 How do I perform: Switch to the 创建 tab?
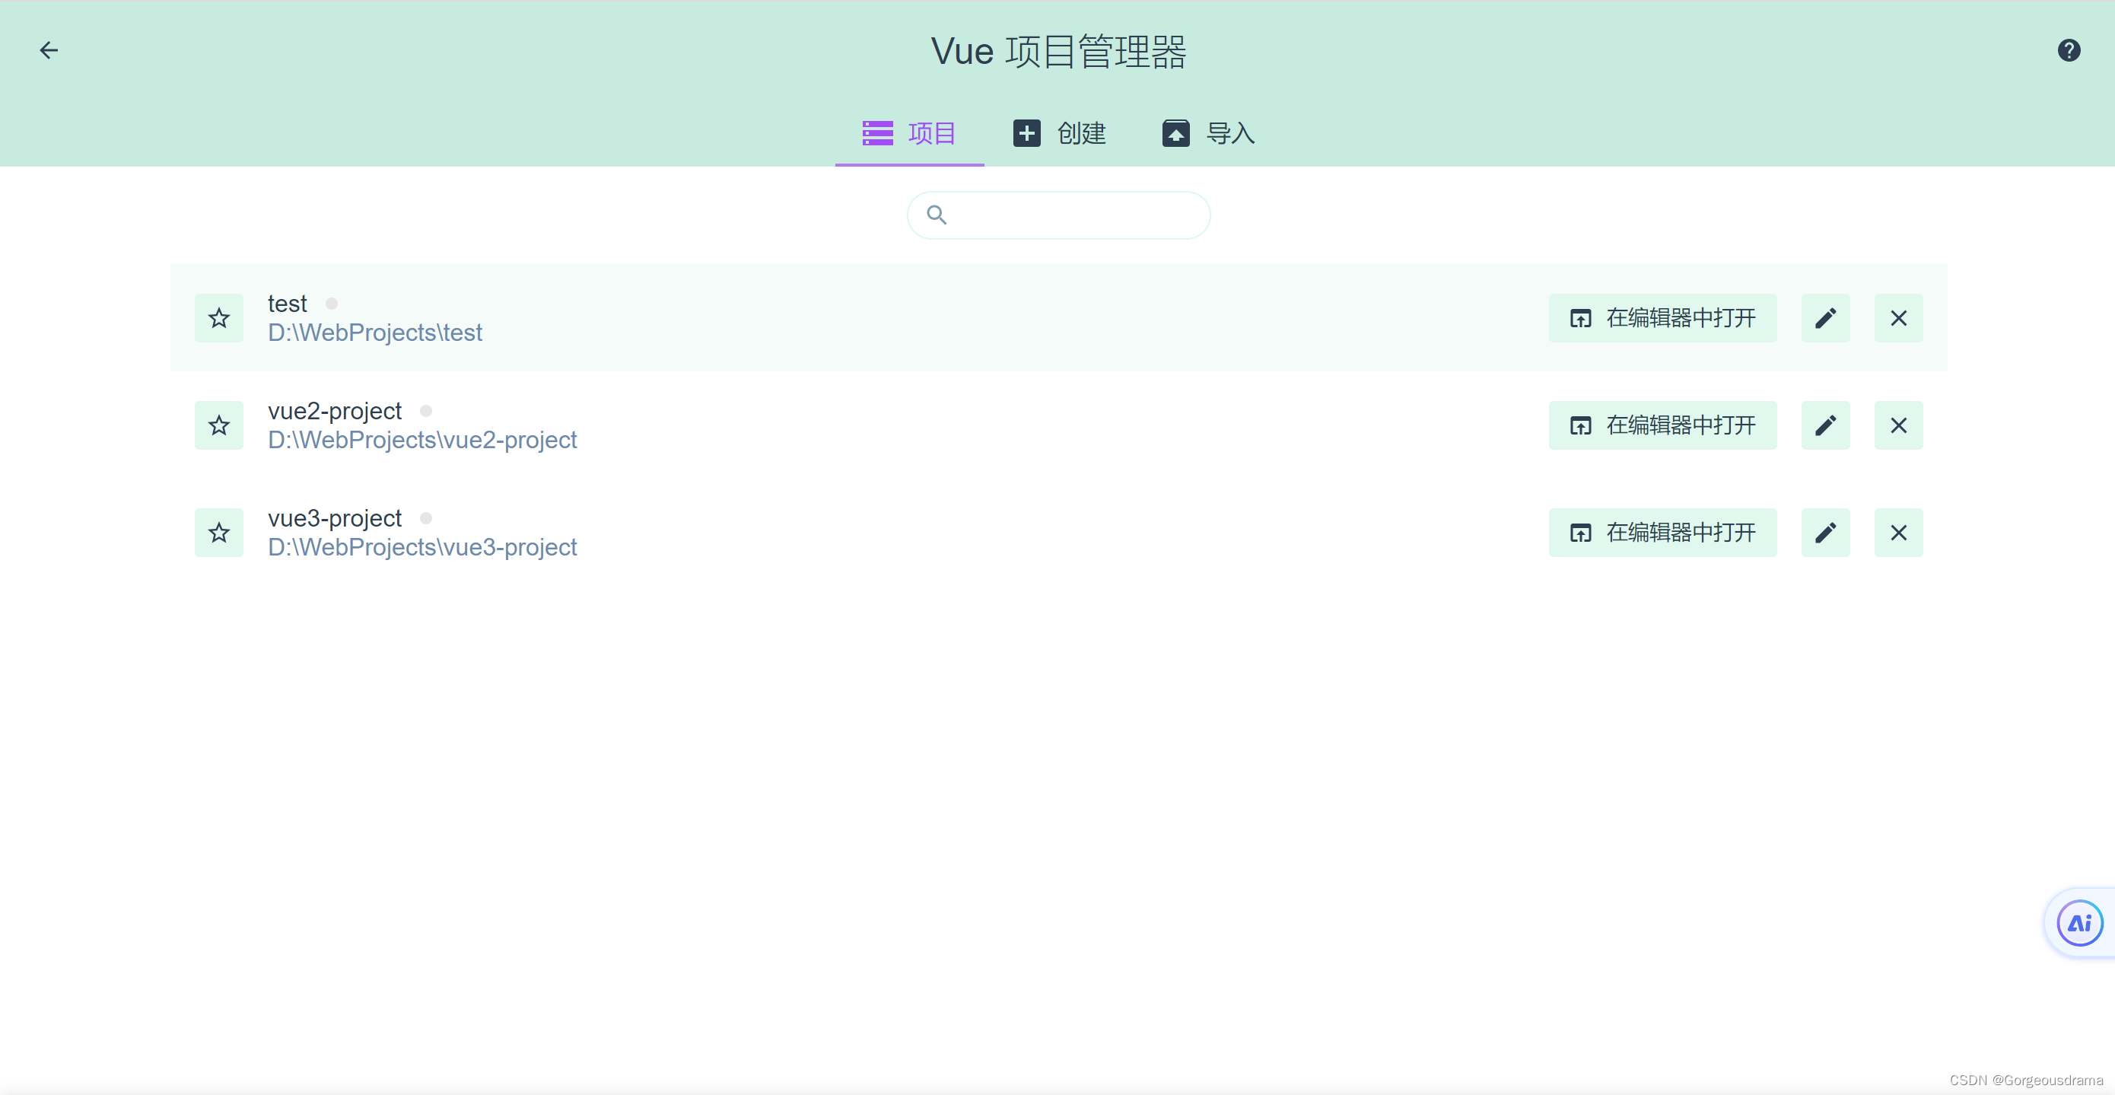point(1059,133)
